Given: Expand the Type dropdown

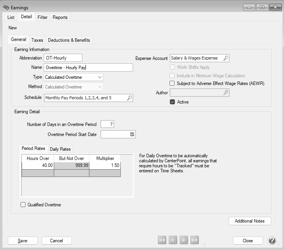Looking at the screenshot, I should (100, 77).
